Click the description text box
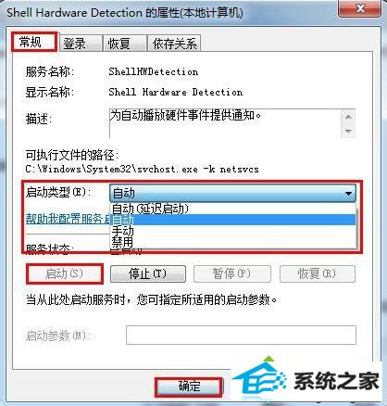 225,123
